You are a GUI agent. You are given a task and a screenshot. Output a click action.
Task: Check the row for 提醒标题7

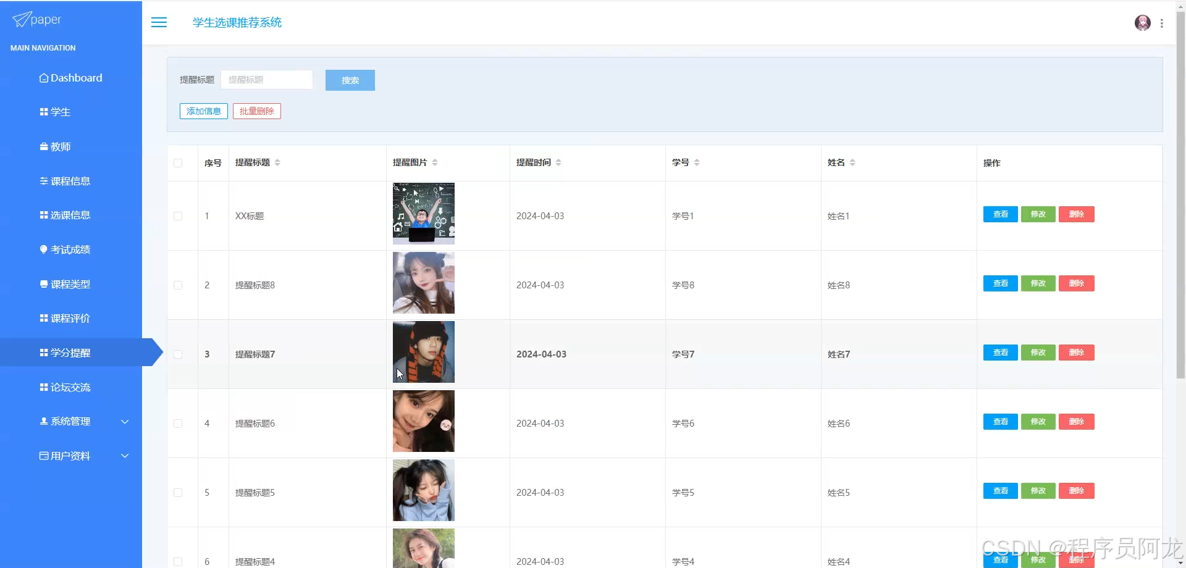(x=178, y=354)
